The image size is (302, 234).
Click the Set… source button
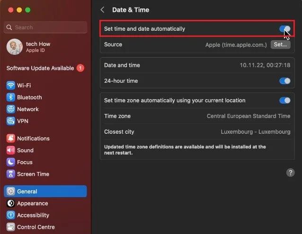(x=280, y=44)
